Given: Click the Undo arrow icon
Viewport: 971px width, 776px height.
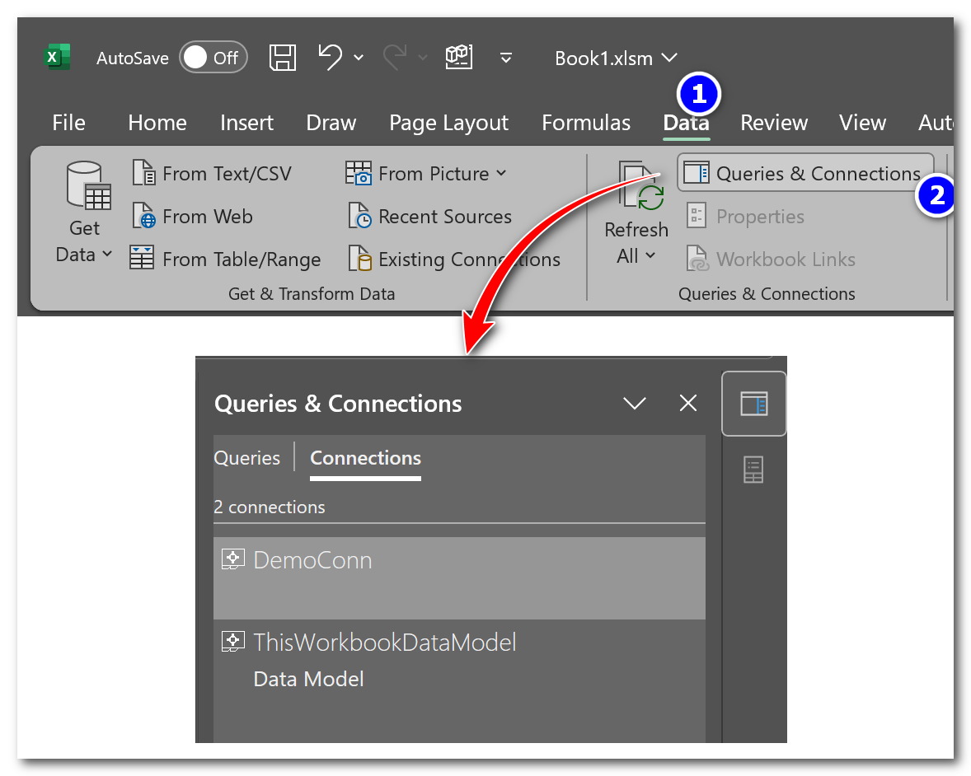Looking at the screenshot, I should (330, 57).
